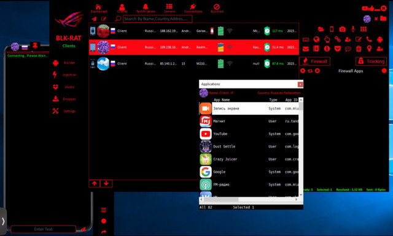Select the client row with IP 85.140.1.2

click(194, 63)
